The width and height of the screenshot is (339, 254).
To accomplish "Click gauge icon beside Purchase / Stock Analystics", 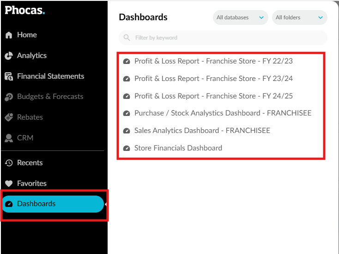I will pos(127,113).
